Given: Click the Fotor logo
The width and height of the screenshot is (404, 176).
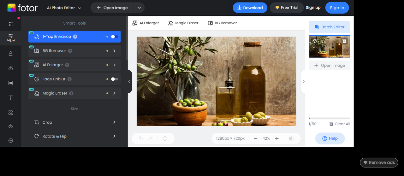Looking at the screenshot, I should click(x=22, y=8).
